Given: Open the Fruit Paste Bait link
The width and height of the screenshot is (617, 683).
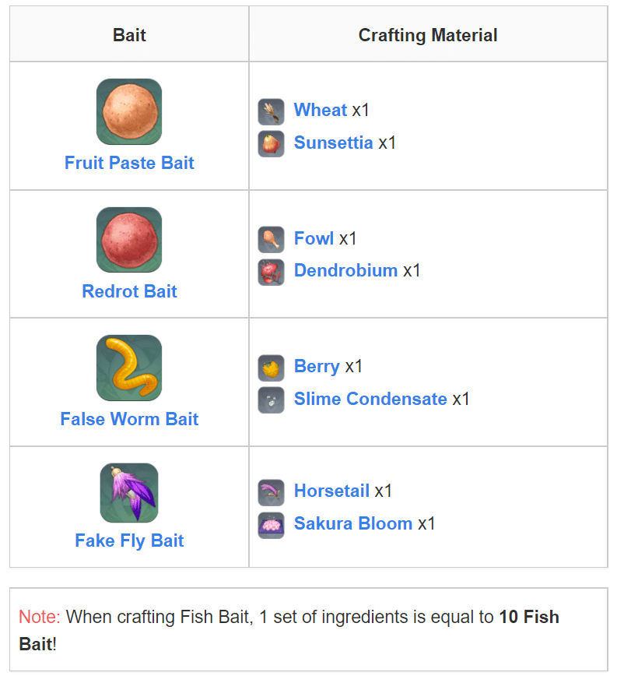Looking at the screenshot, I should coord(129,163).
